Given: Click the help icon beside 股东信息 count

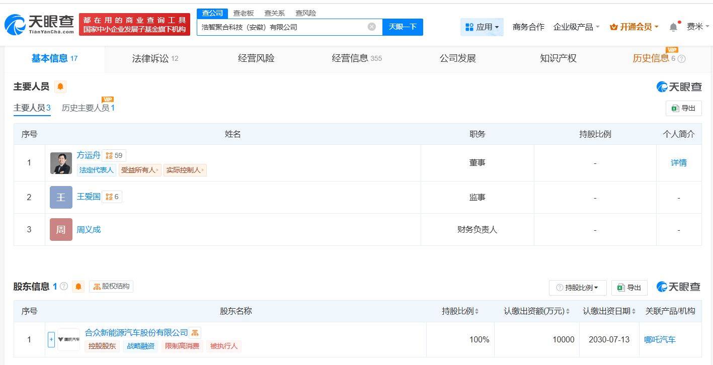Looking at the screenshot, I should pos(64,286).
